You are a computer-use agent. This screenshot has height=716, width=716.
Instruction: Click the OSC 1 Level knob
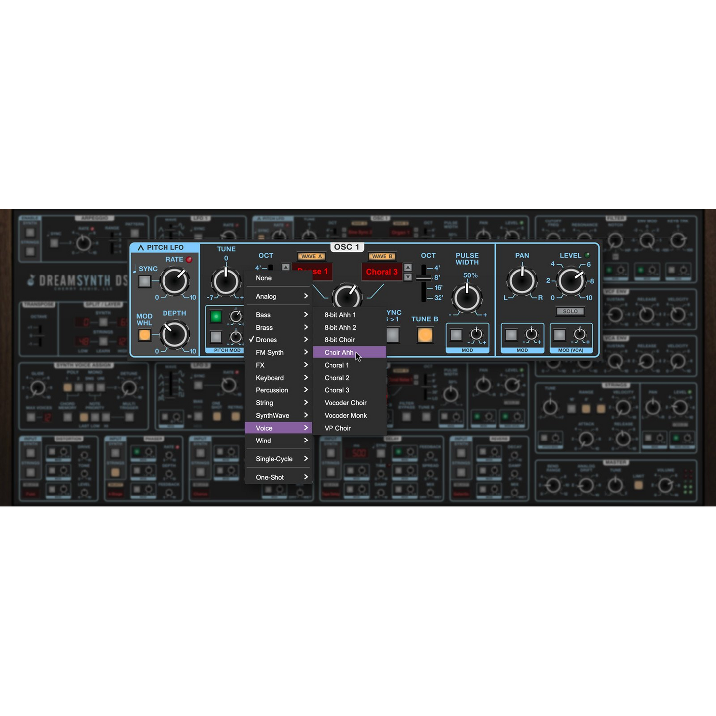coord(571,281)
